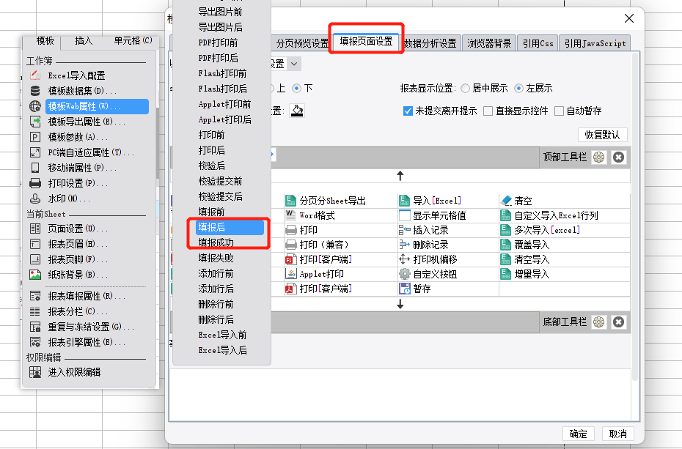Choose 填报后 event in the list
This screenshot has width=682, height=449.
(230, 227)
